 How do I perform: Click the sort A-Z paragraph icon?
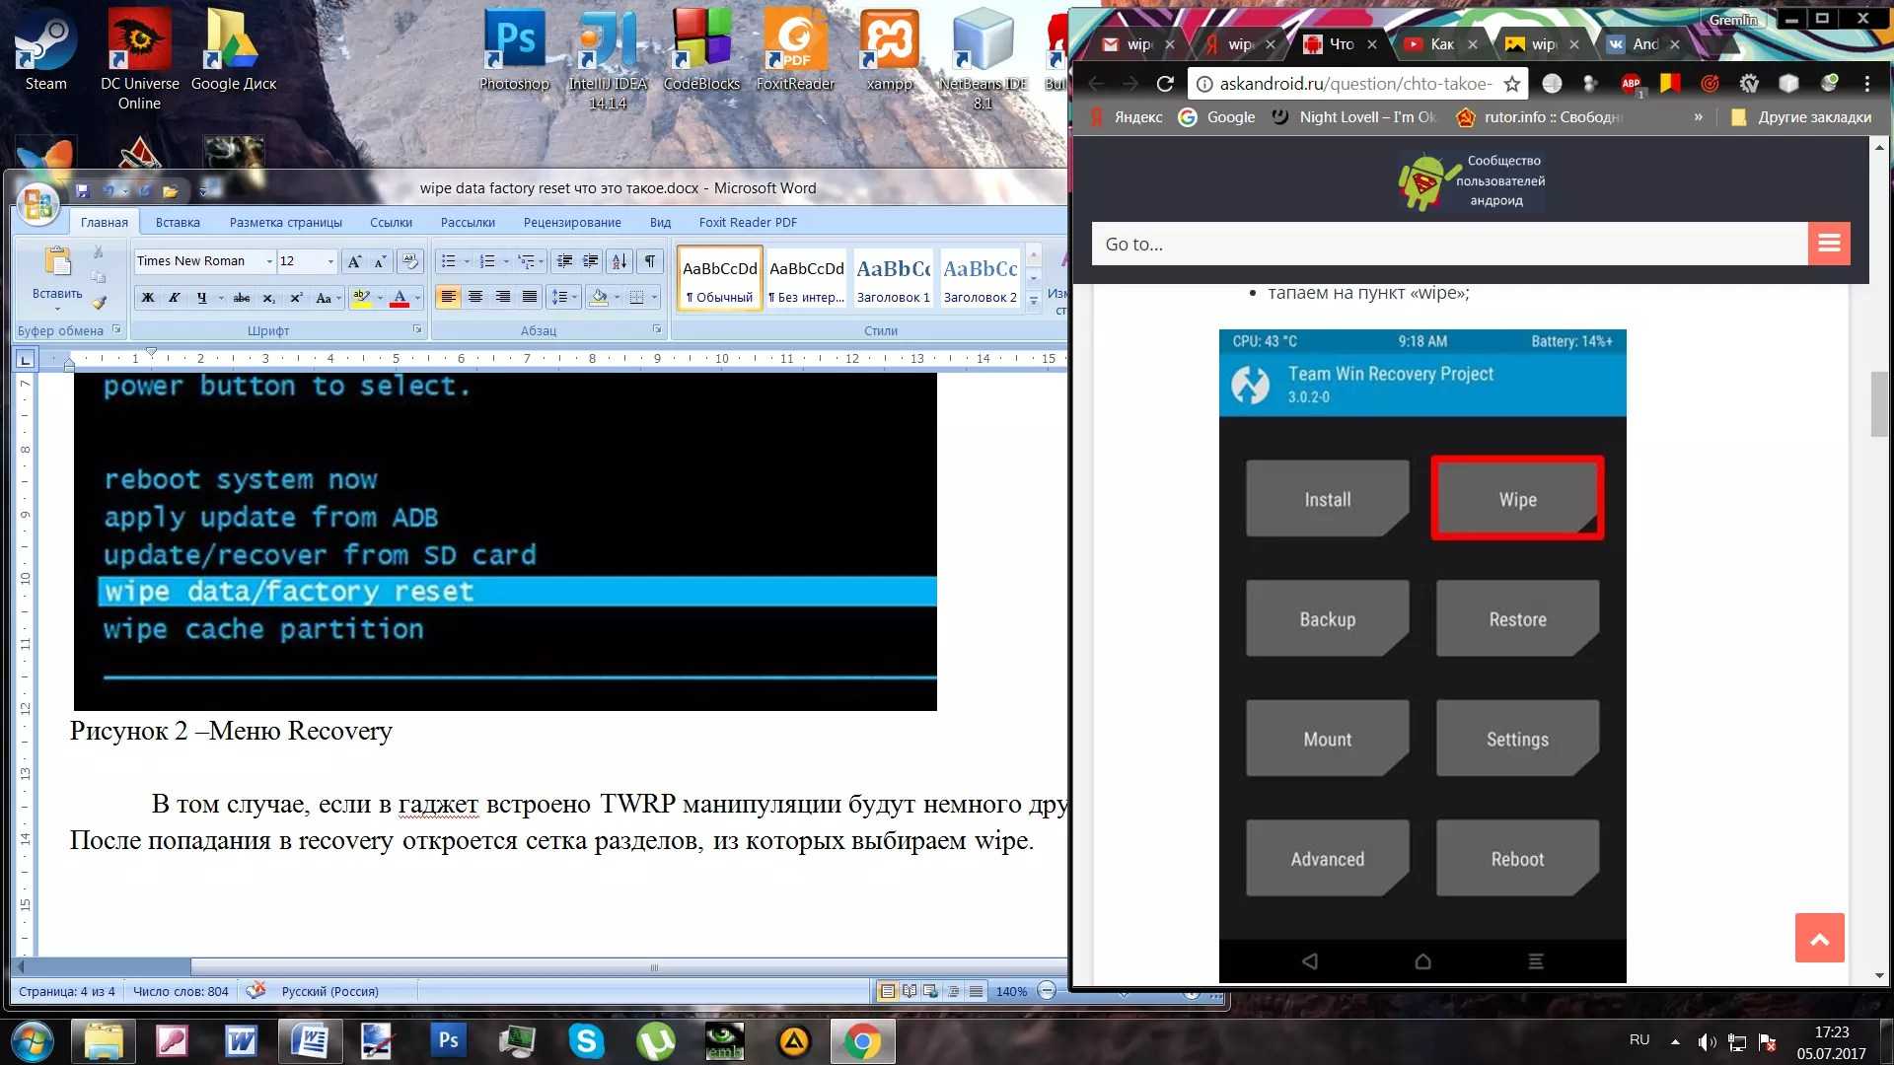(x=619, y=261)
